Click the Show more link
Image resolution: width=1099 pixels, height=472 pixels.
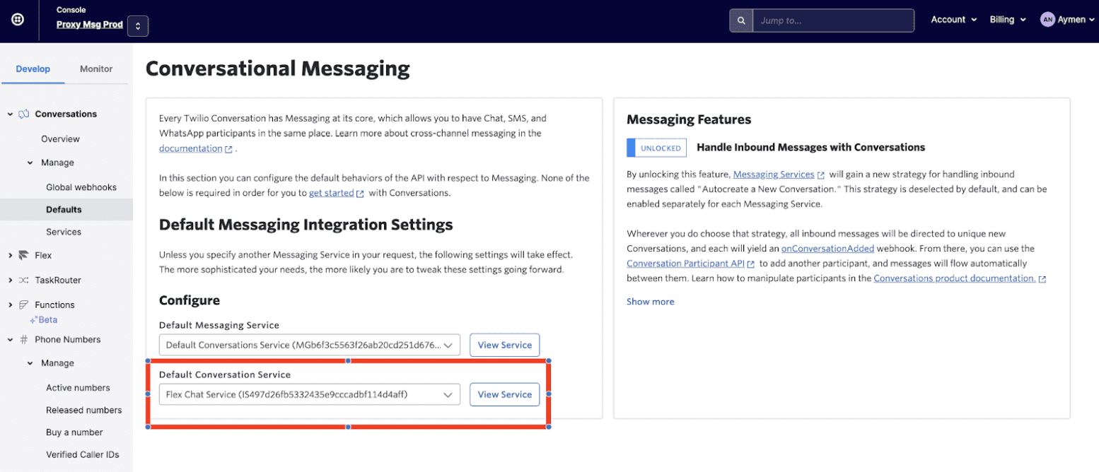click(x=650, y=301)
